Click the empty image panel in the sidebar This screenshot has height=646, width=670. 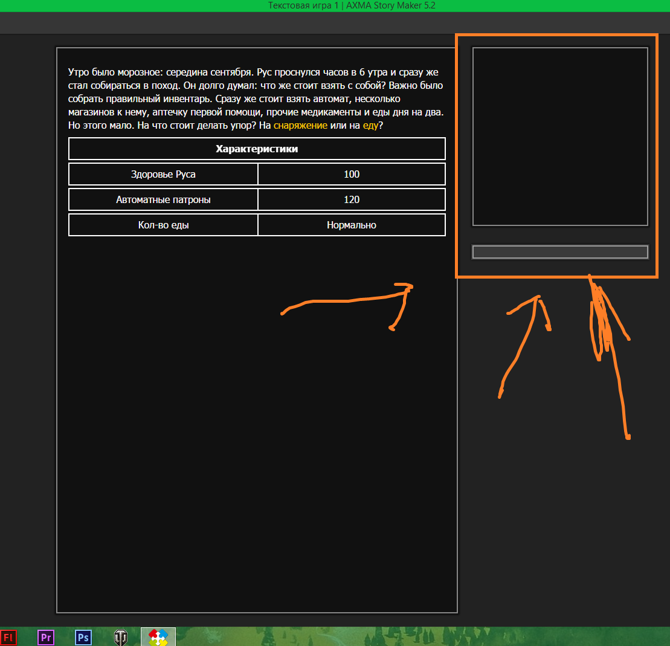pos(560,137)
